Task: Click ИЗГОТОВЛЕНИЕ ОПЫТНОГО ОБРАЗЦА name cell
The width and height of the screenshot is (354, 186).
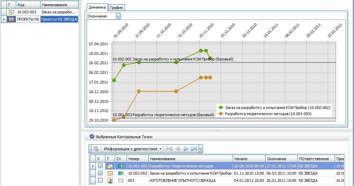Action: 190,180
